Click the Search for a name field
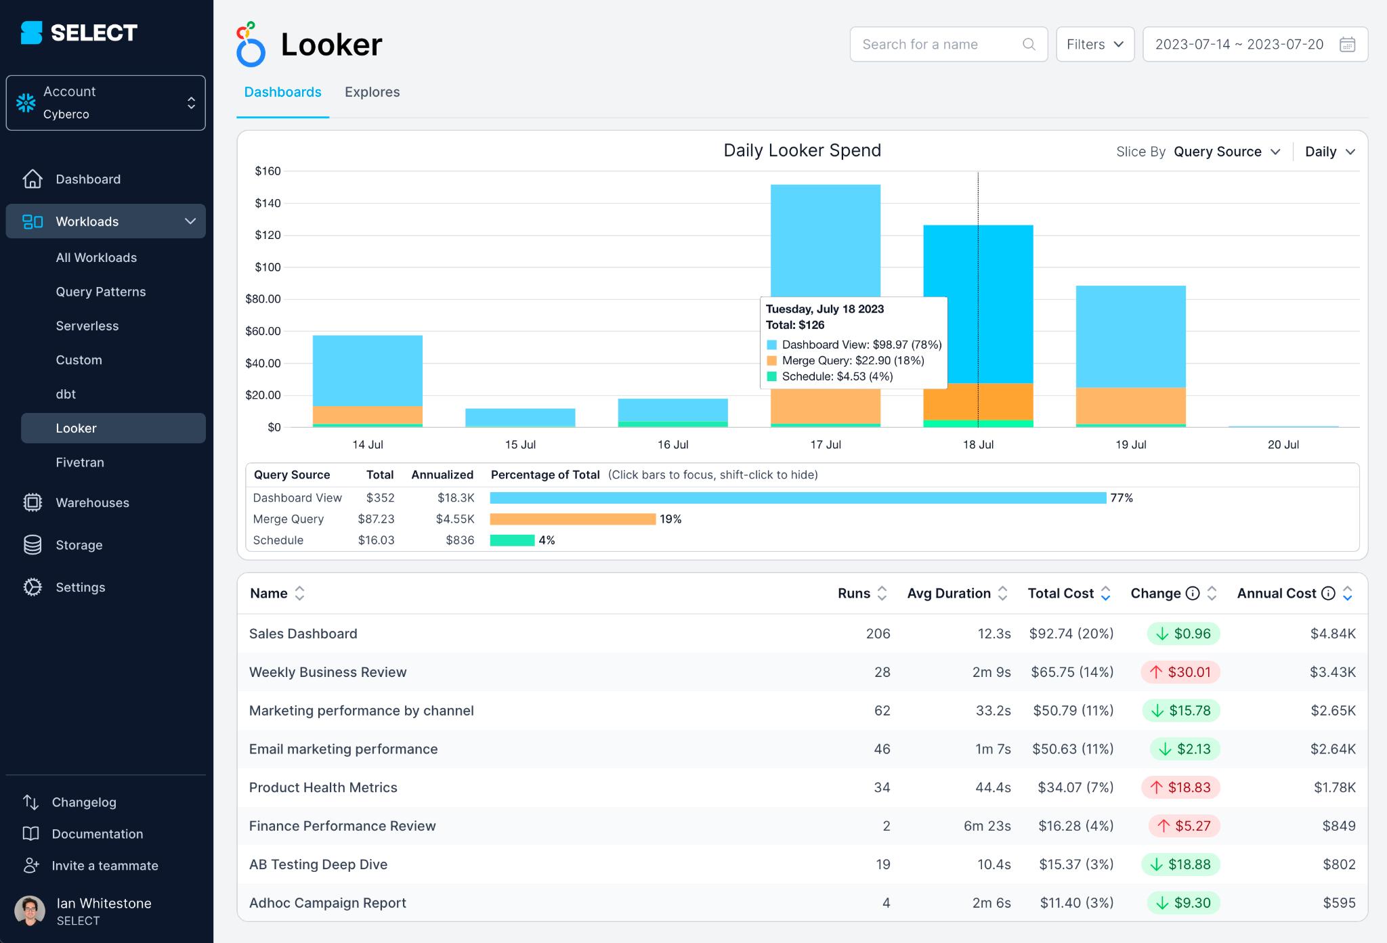This screenshot has width=1387, height=943. coord(949,45)
